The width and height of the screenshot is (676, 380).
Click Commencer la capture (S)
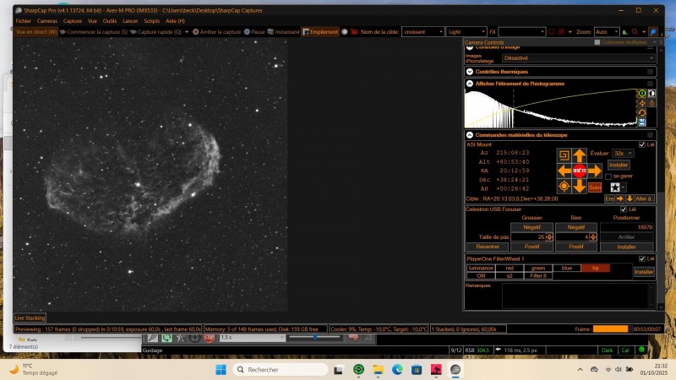(94, 32)
